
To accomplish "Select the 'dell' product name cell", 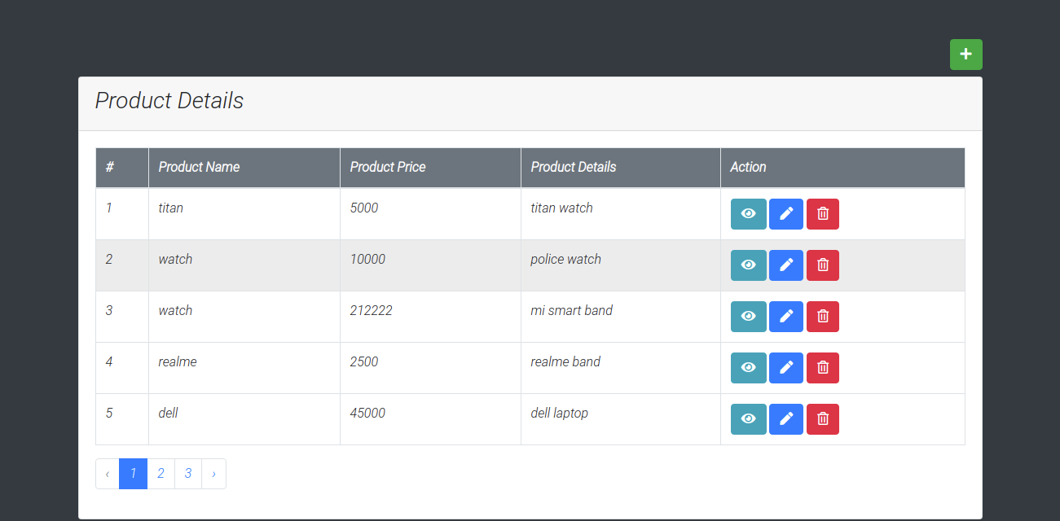I will click(244, 419).
